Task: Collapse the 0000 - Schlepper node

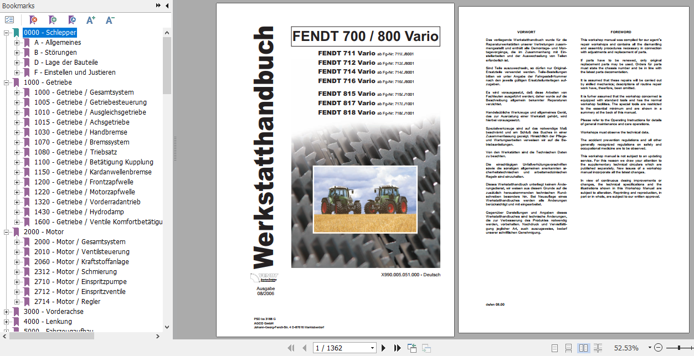Action: click(x=7, y=33)
